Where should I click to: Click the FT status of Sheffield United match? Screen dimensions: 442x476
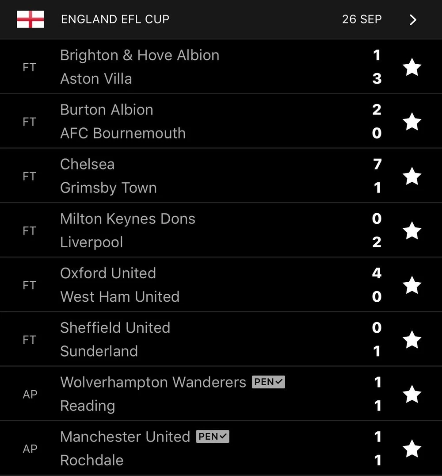click(x=29, y=340)
